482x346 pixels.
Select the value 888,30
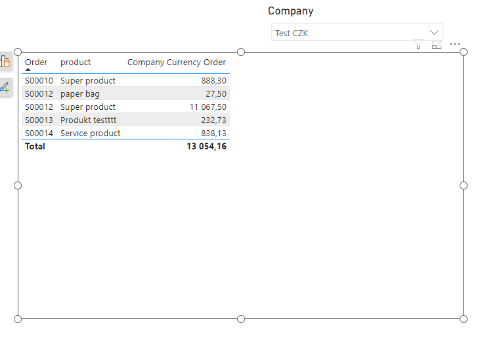coord(213,81)
